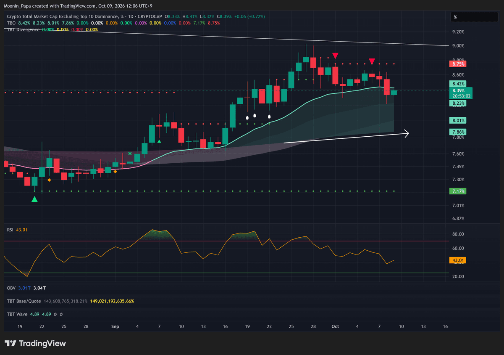Select the TBT Wave pane label
The image size is (504, 355).
point(17,314)
